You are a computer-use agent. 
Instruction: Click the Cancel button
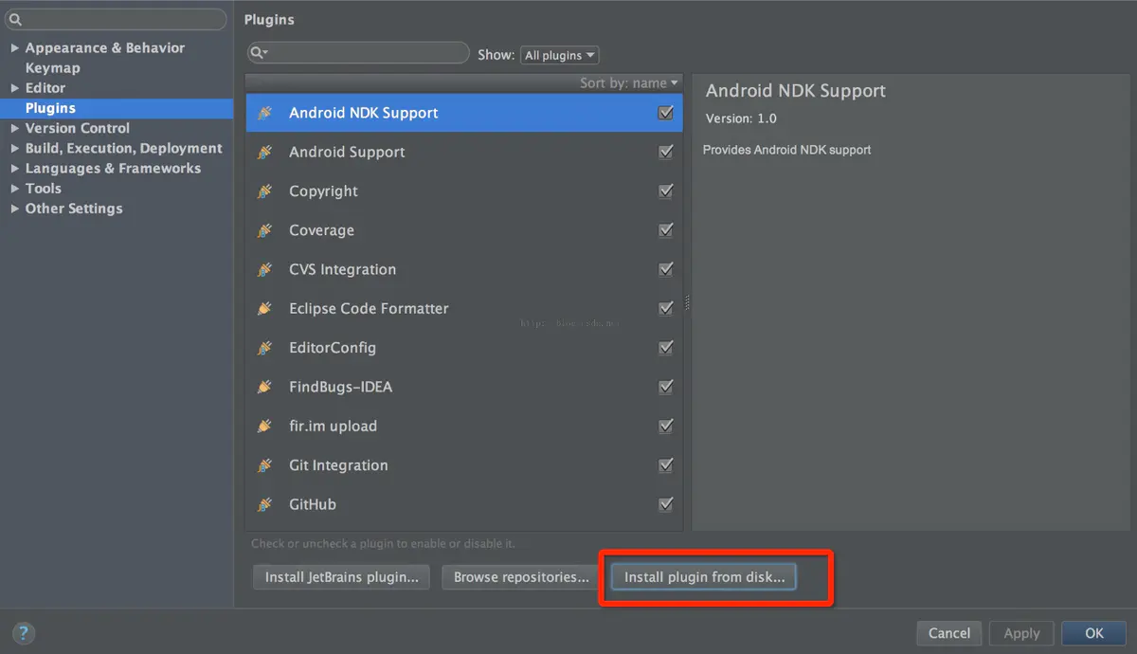point(949,633)
